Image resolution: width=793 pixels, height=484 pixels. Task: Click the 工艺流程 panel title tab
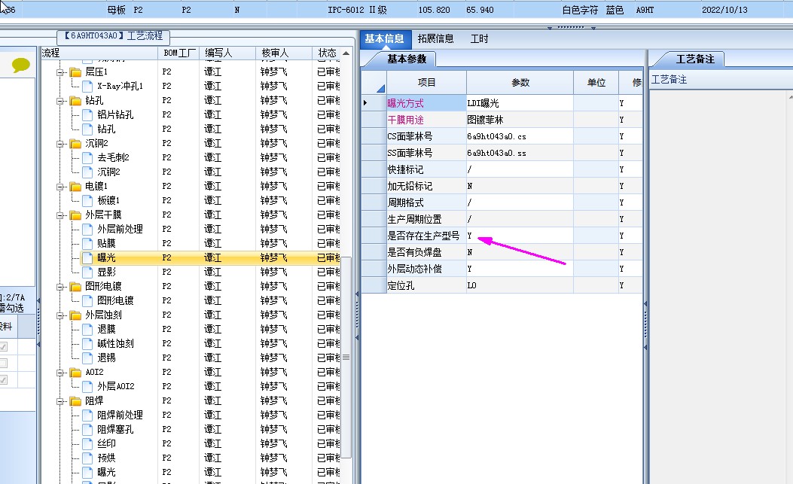point(113,36)
